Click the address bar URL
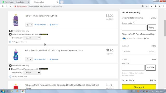The width and height of the screenshot is (166, 93). (x=46, y=6)
